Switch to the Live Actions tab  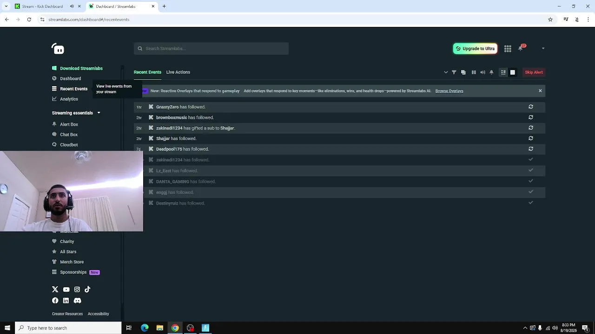pos(178,72)
